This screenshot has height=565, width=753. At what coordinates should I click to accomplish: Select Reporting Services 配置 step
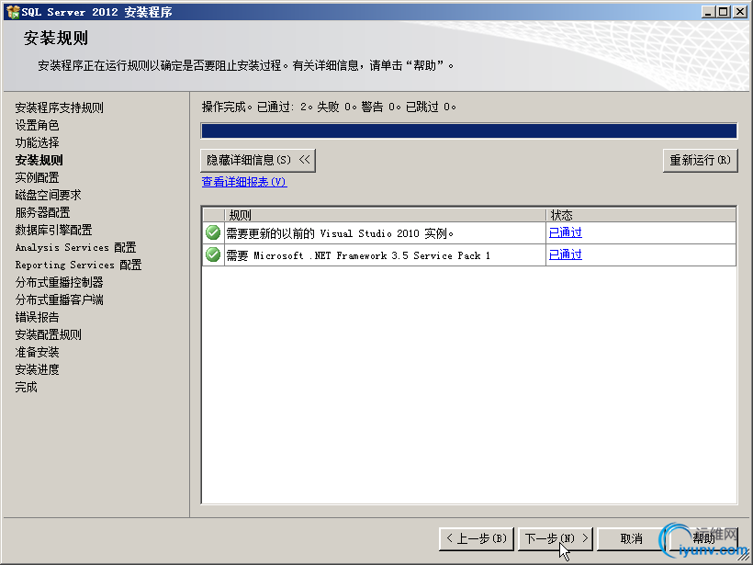click(78, 265)
